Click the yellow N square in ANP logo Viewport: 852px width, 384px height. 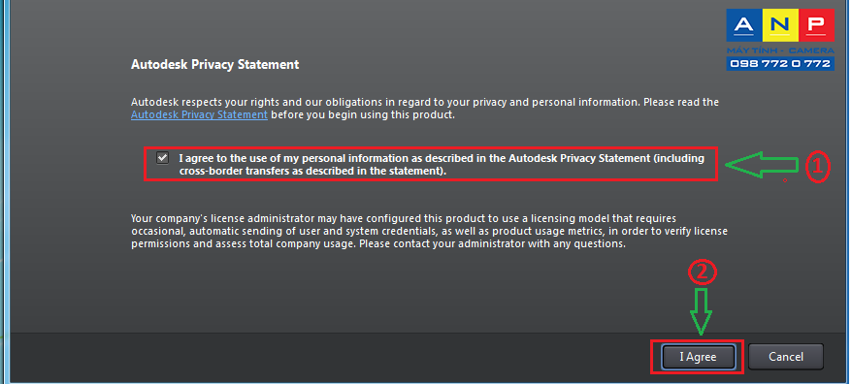[780, 25]
